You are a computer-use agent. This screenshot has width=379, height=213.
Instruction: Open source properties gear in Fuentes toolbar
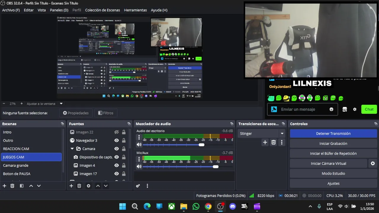point(89,186)
